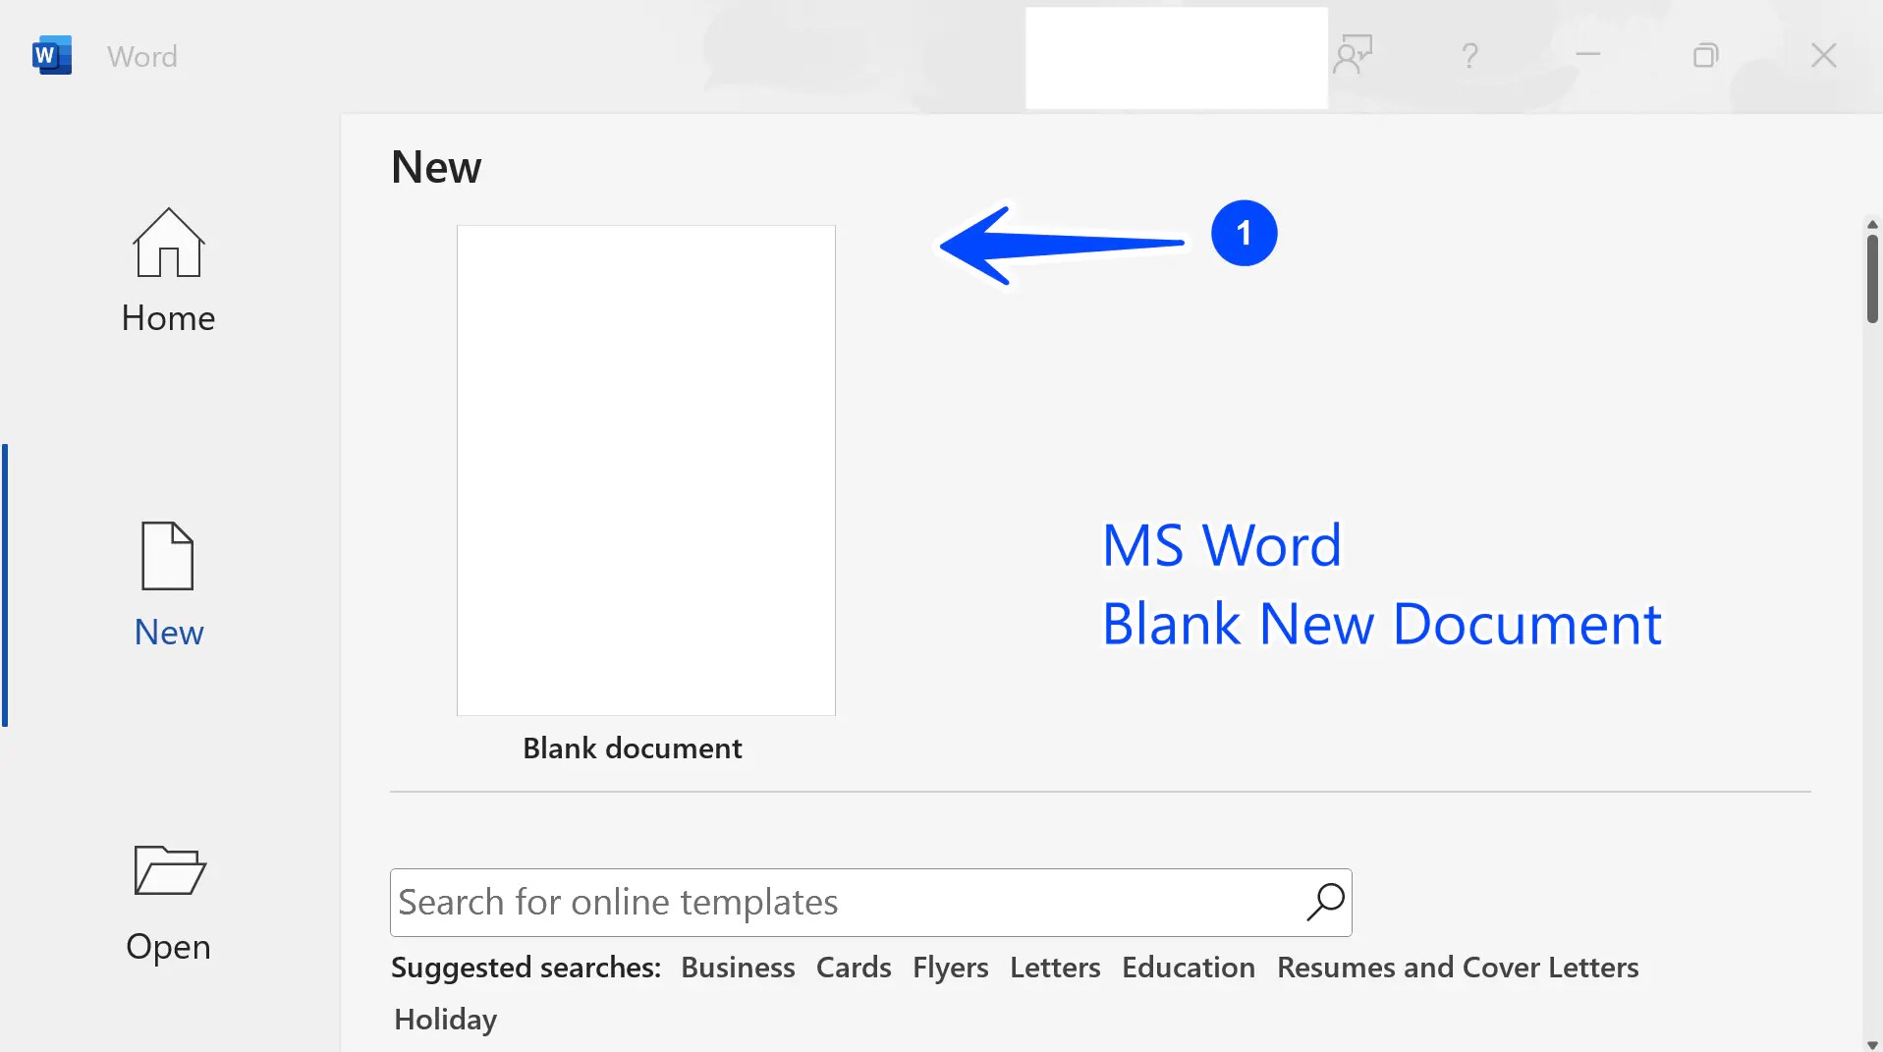Viewport: 1883px width, 1052px height.
Task: Search suggested Holiday templates
Action: point(445,1020)
